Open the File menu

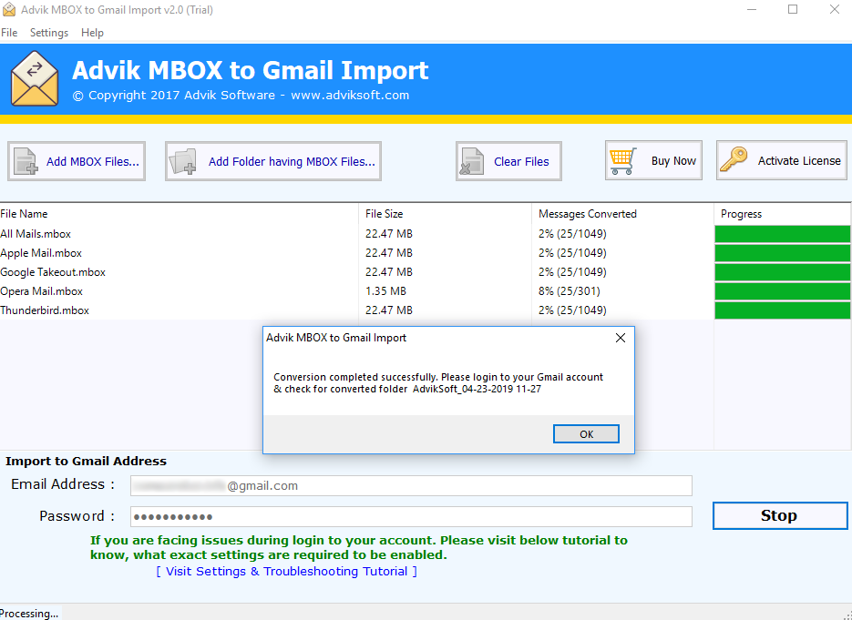coord(9,33)
